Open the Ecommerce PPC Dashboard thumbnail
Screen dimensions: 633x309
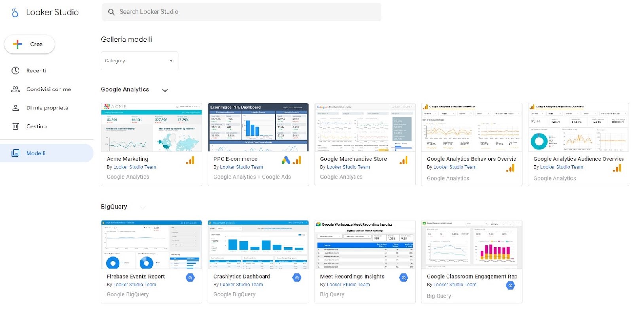tap(258, 127)
